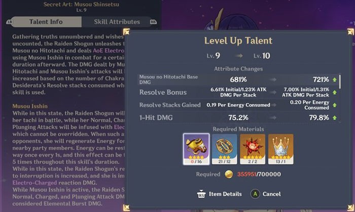Select the blue handguard material icon

click(224, 149)
